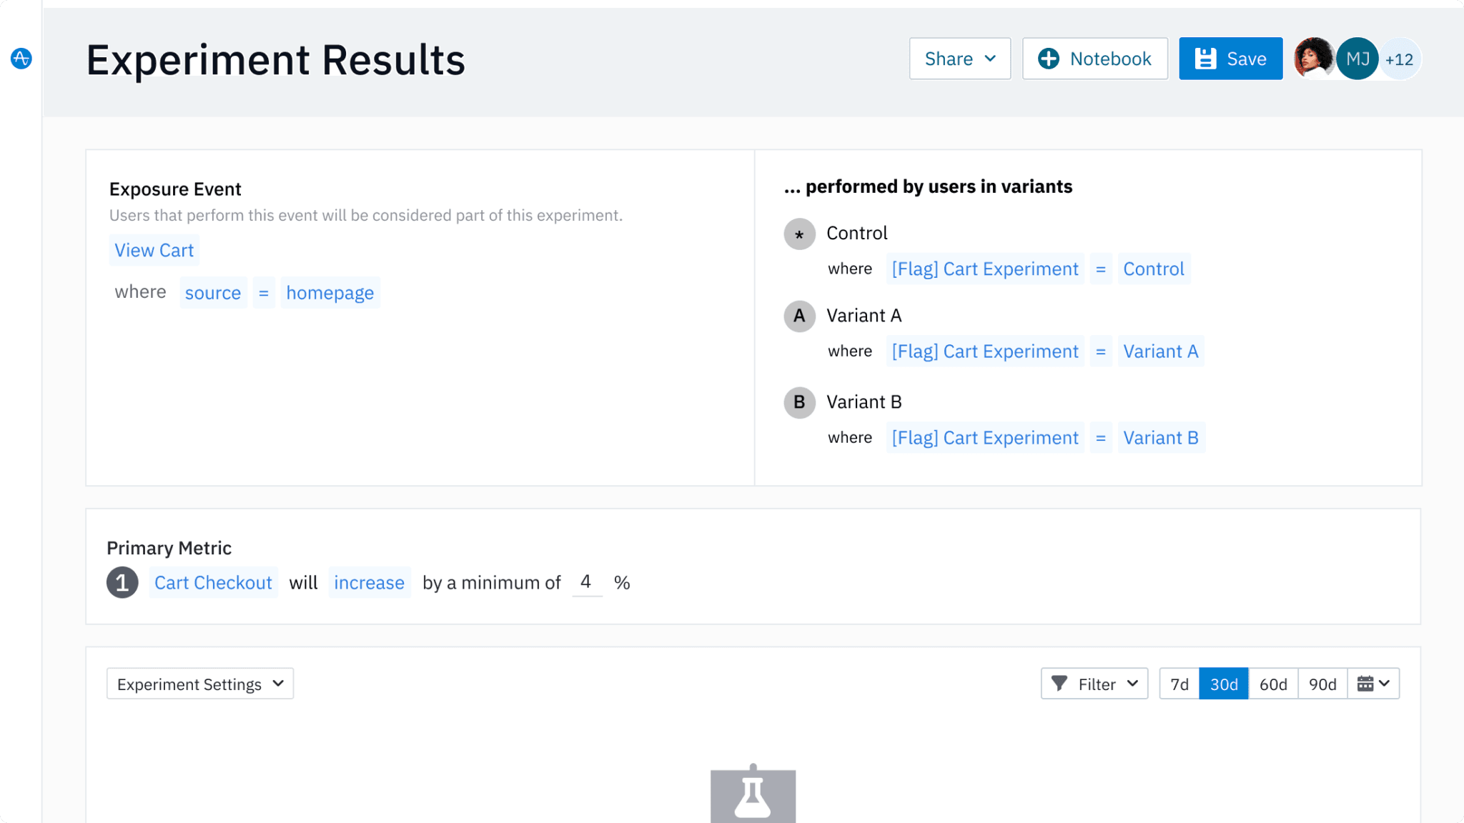
Task: Show the +12 collaborators list
Action: click(1400, 59)
